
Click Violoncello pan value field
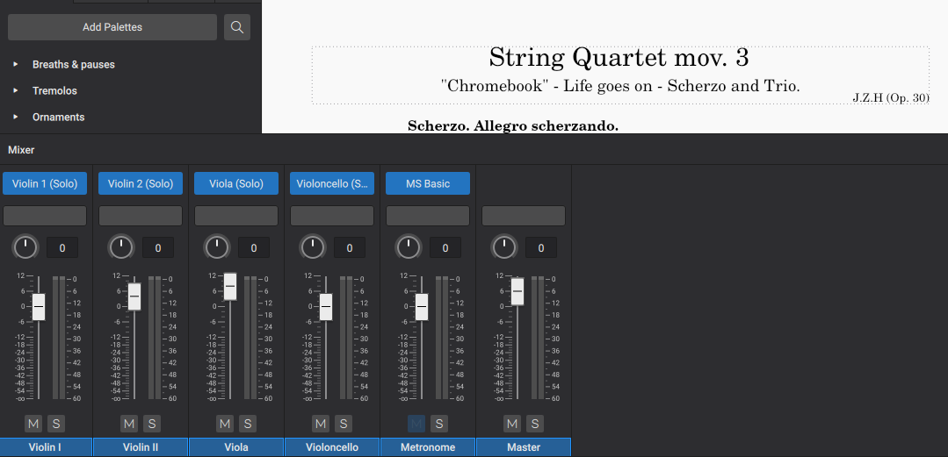tap(350, 247)
